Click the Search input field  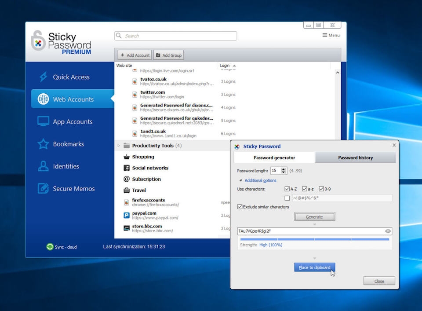point(176,36)
